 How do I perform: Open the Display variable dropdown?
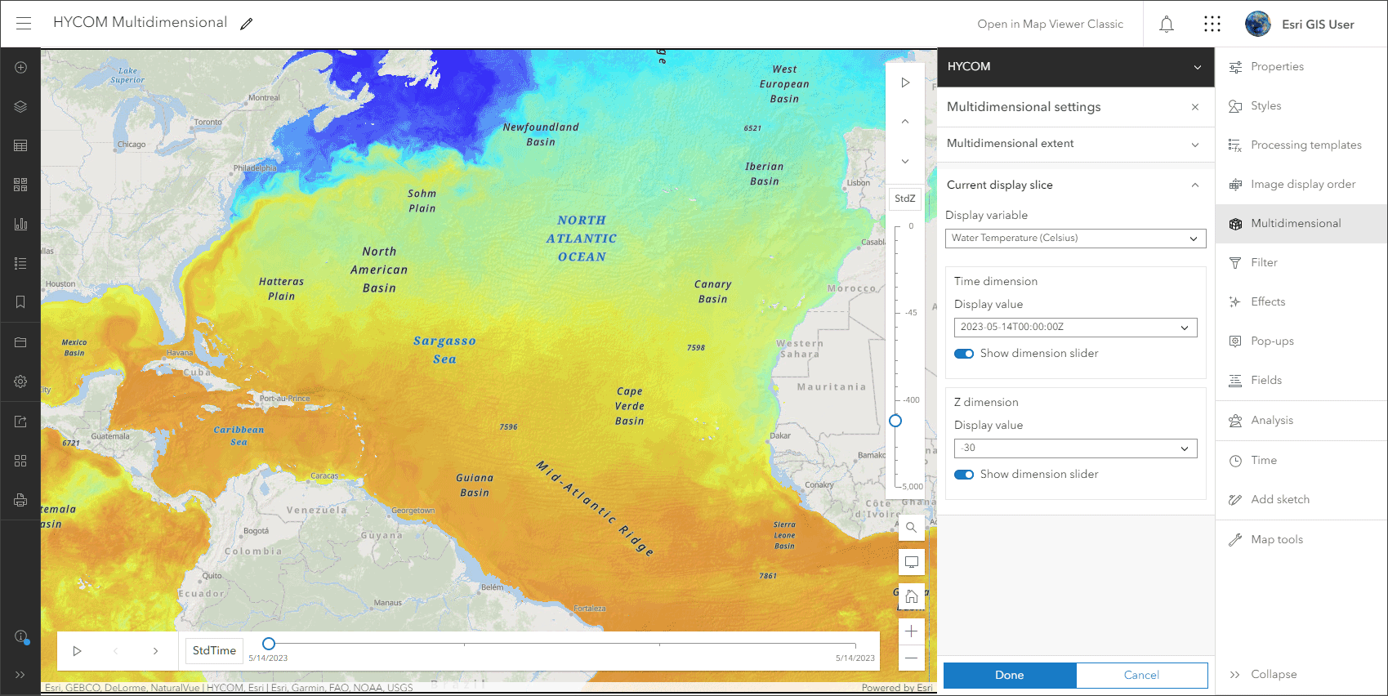coord(1075,238)
